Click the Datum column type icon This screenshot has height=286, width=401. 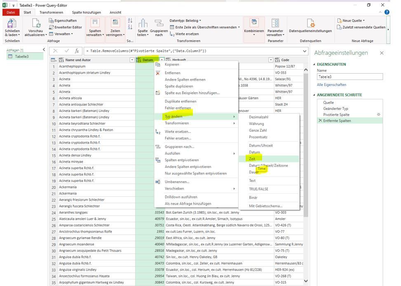(138, 60)
